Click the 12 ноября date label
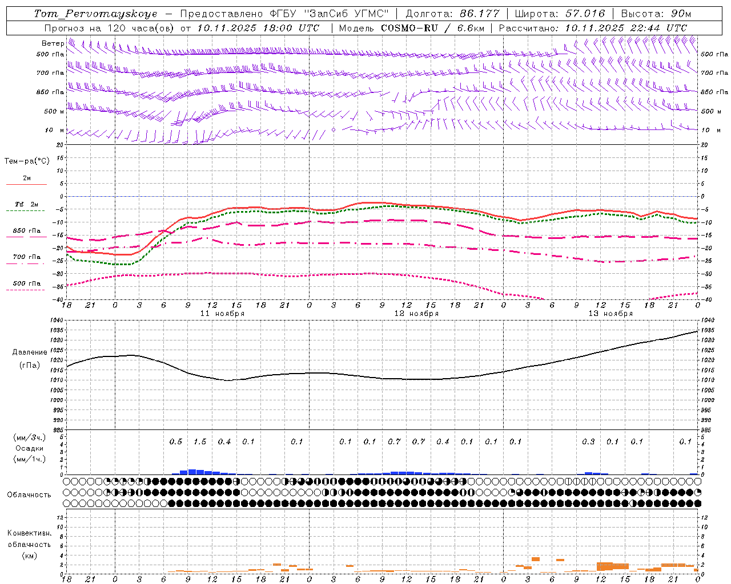Image resolution: width=731 pixels, height=584 pixels. (x=416, y=314)
